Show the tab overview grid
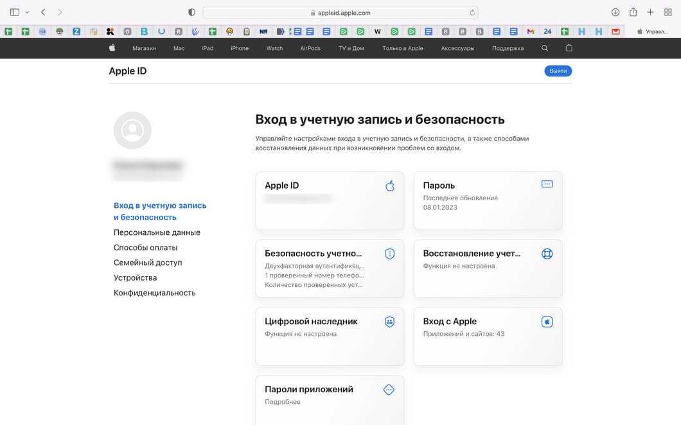This screenshot has width=681, height=425. pyautogui.click(x=668, y=12)
